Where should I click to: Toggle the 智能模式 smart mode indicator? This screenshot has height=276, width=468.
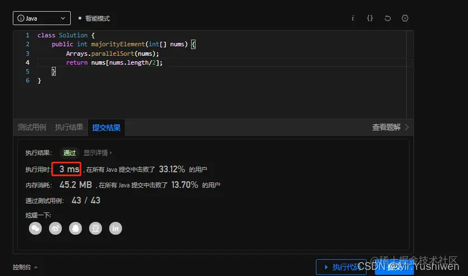[94, 18]
